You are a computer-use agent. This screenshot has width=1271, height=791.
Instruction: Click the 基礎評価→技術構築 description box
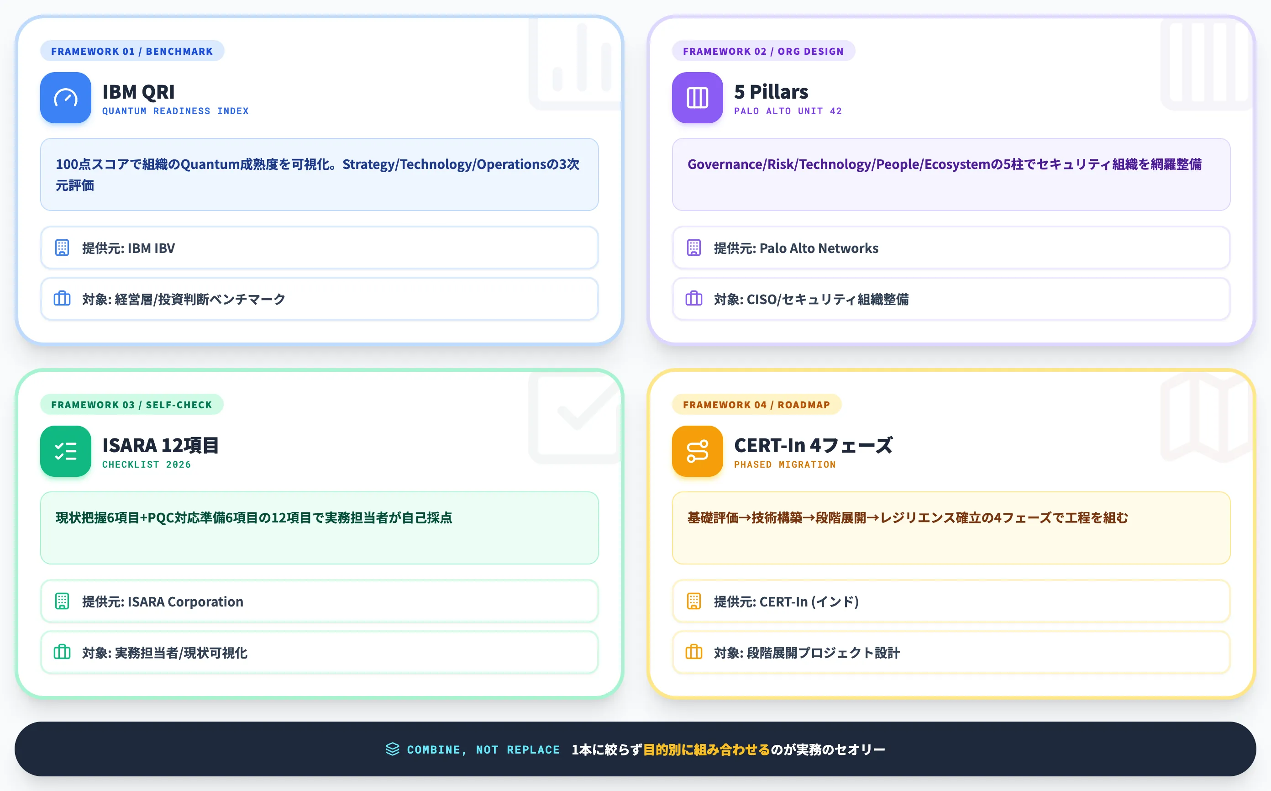click(951, 528)
